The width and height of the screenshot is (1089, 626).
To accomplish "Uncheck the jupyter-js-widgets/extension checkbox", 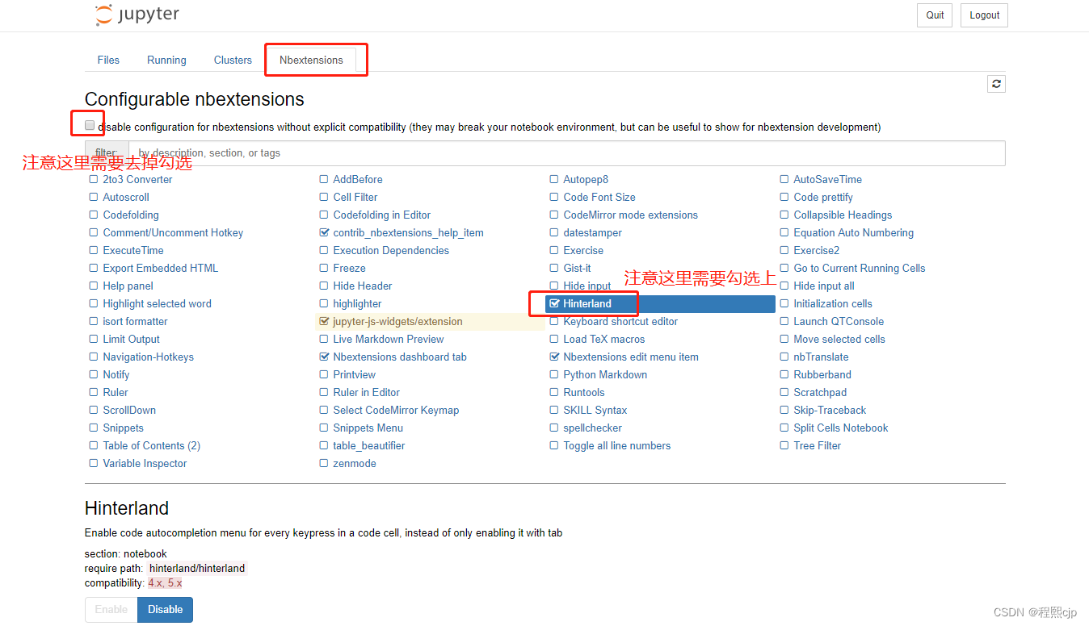I will 324,321.
